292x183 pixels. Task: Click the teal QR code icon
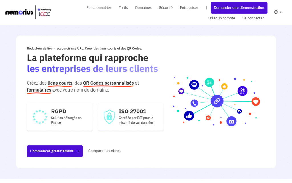[x=209, y=82]
